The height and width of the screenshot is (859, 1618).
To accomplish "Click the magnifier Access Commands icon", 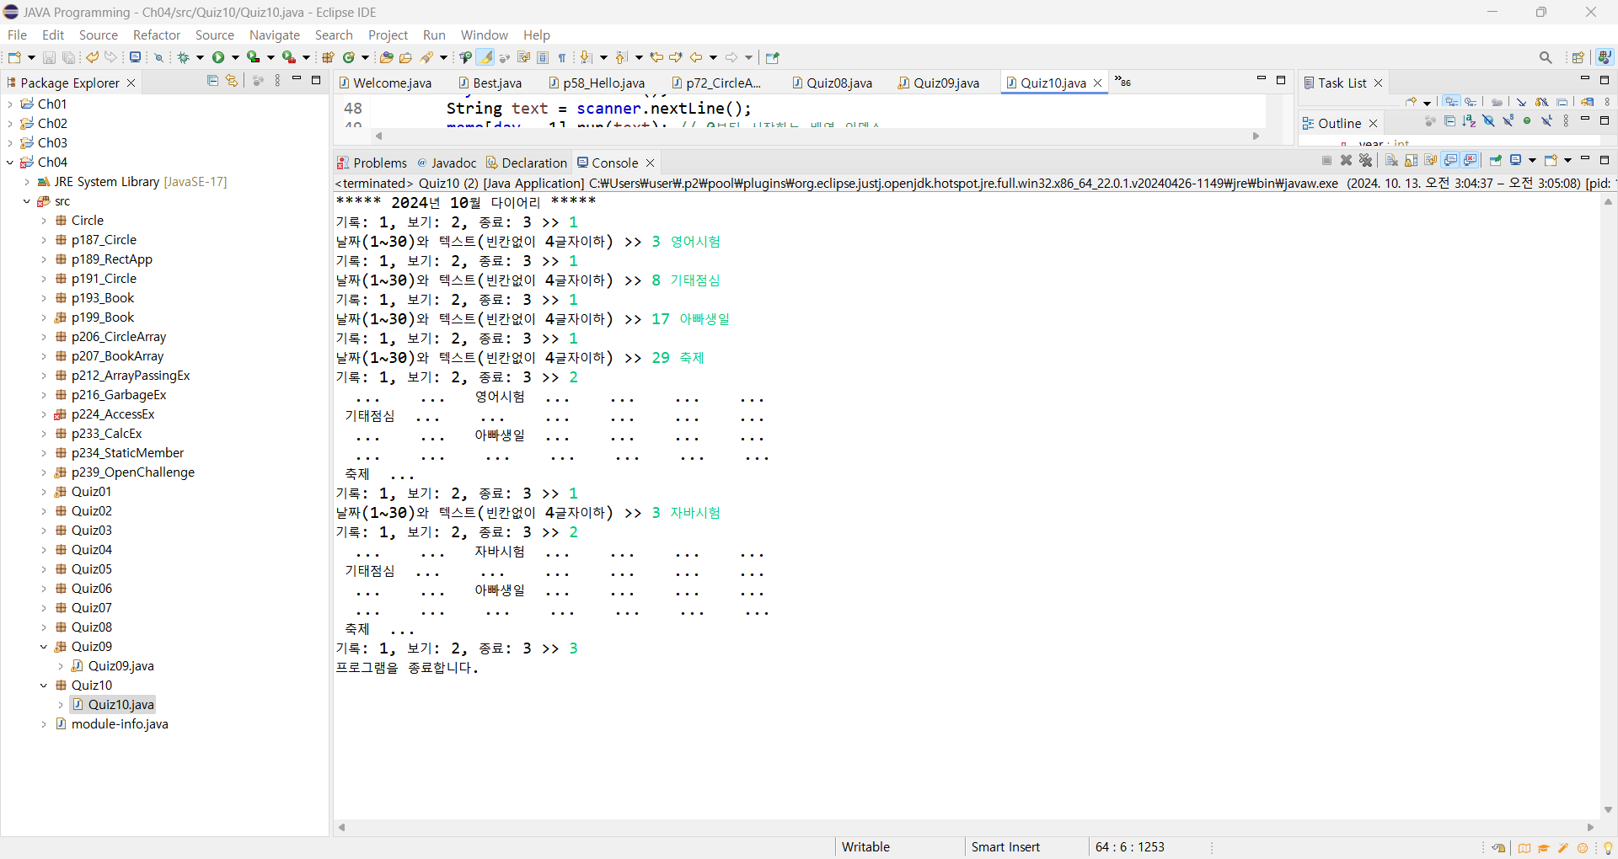I will point(1546,57).
